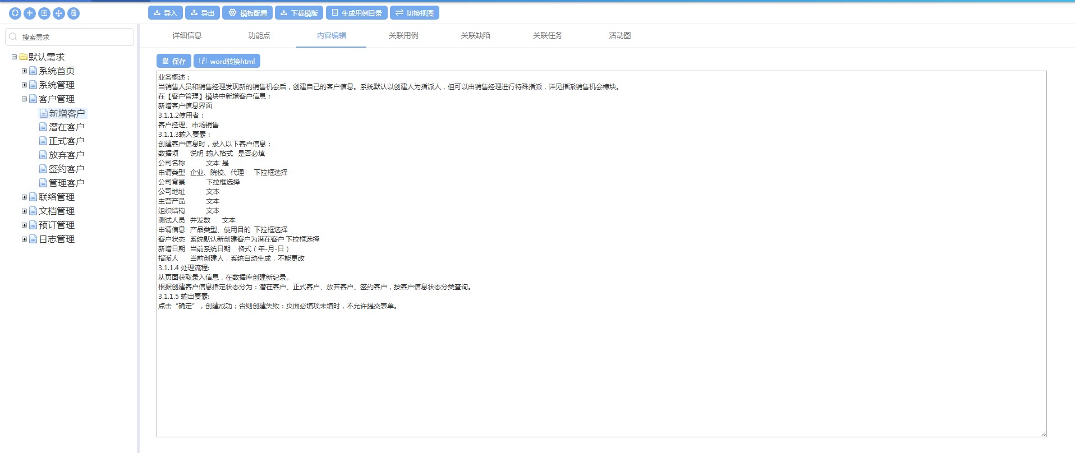
Task: Click the 保存 save button
Action: point(174,61)
